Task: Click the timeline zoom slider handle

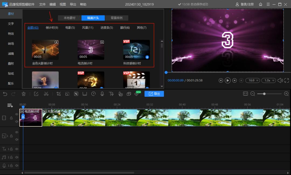Action: (264, 94)
